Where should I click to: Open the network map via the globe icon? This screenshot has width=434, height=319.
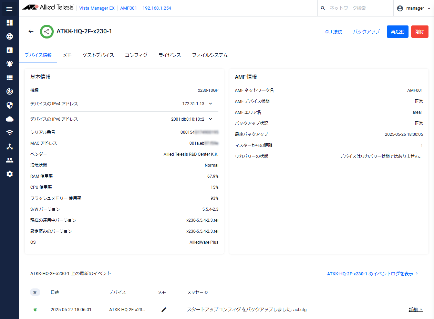[x=9, y=36]
